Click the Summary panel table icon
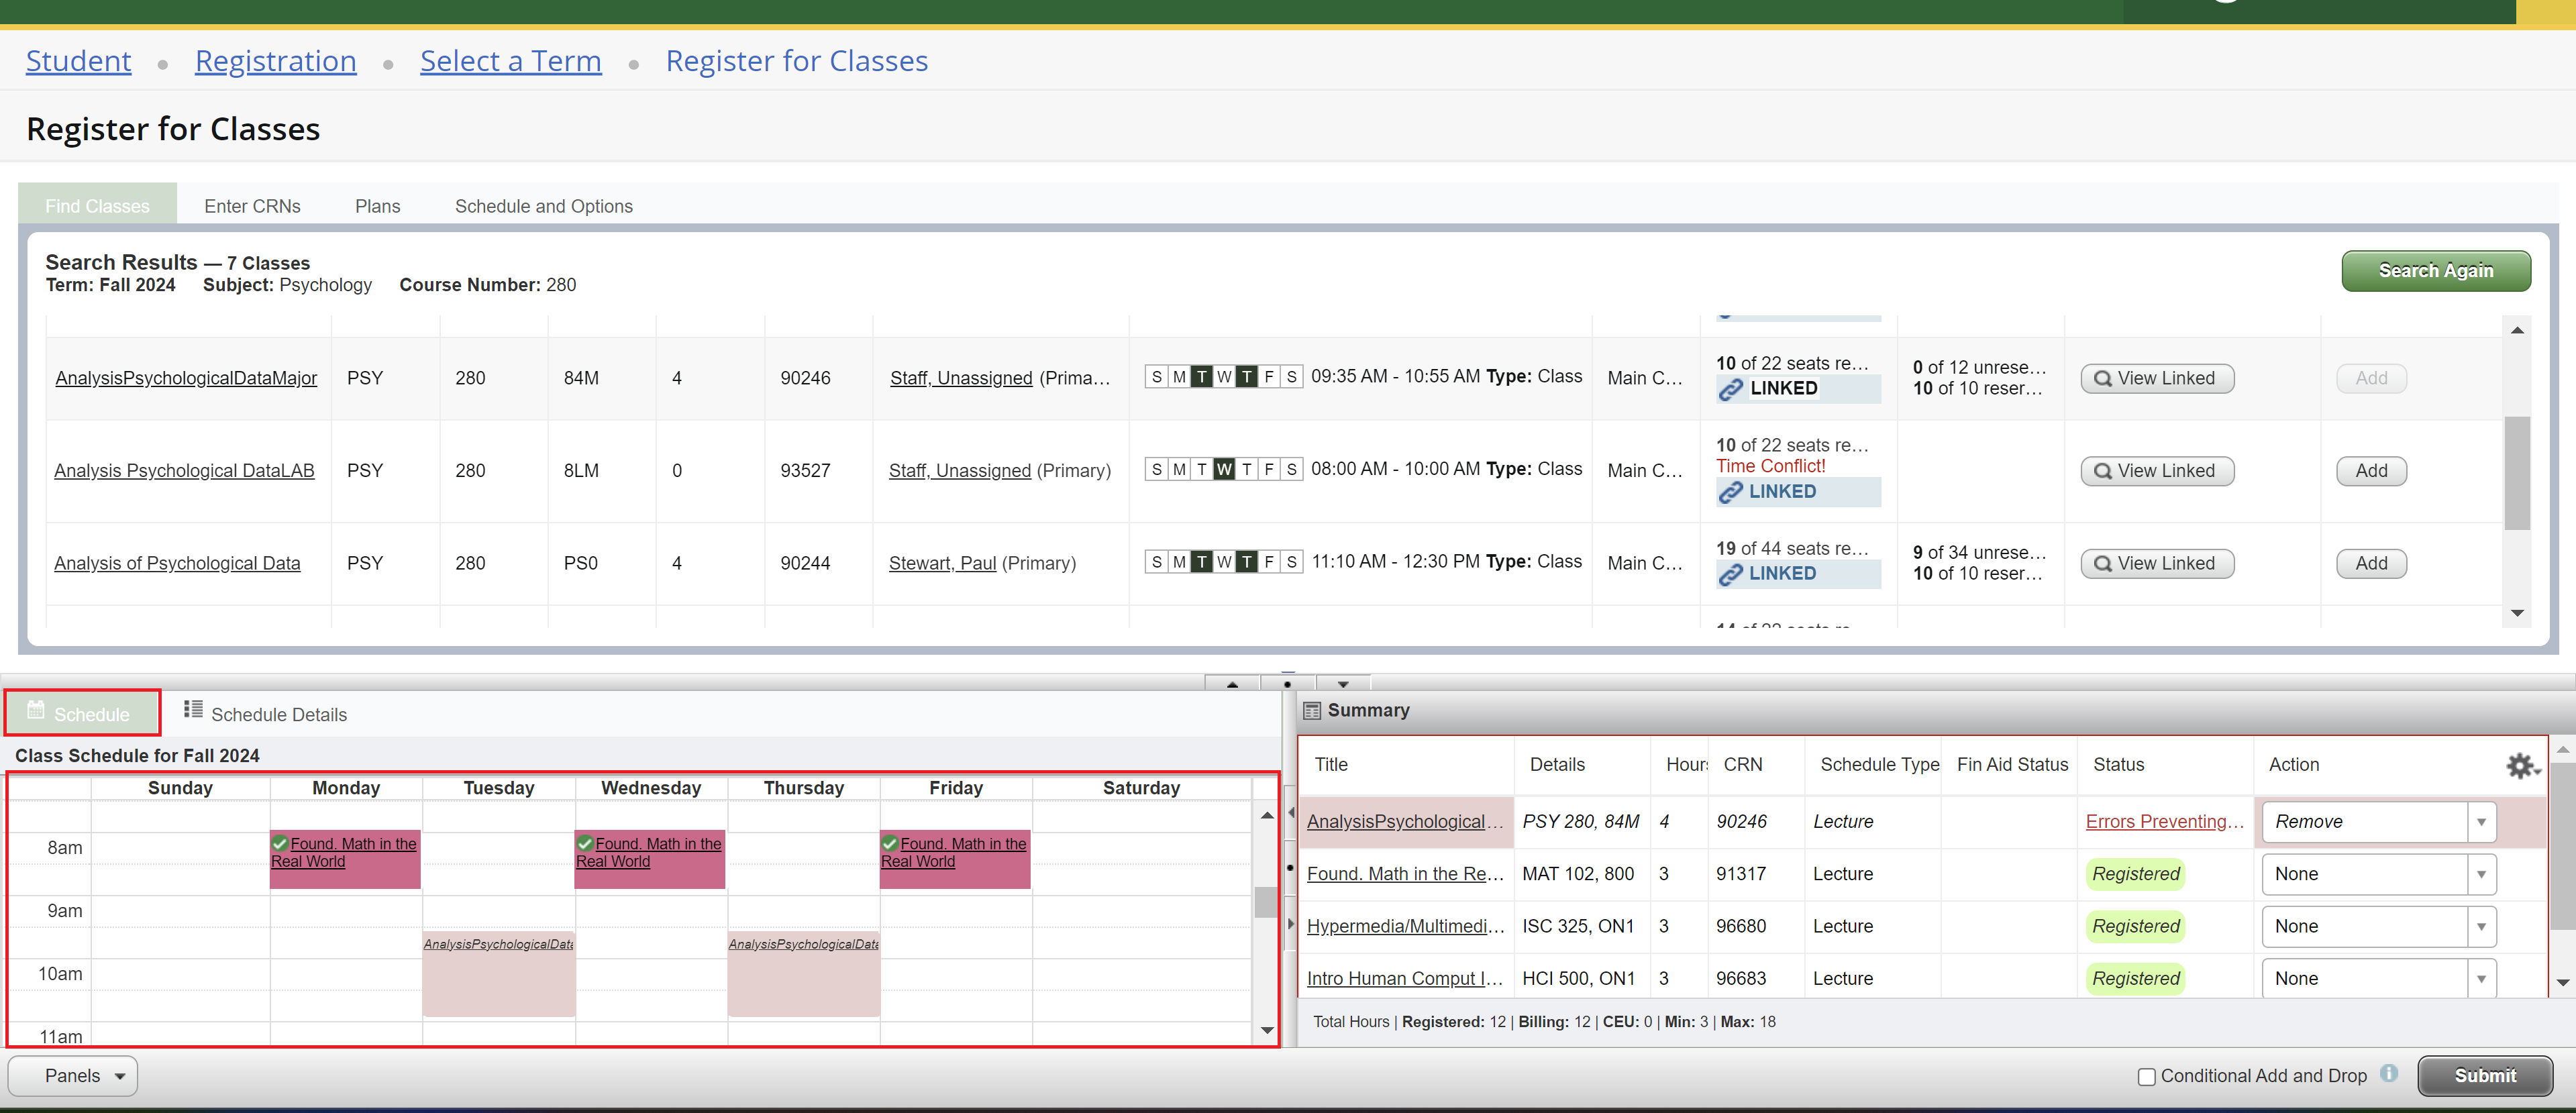Viewport: 2576px width, 1113px height. 1312,711
